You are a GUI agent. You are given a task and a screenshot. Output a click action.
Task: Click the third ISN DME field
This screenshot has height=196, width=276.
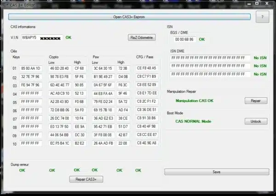[210, 74]
